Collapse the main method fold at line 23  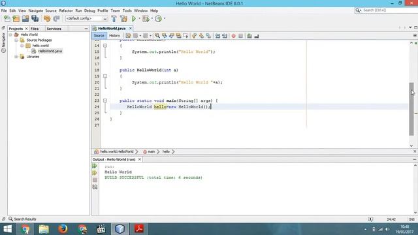tap(105, 101)
